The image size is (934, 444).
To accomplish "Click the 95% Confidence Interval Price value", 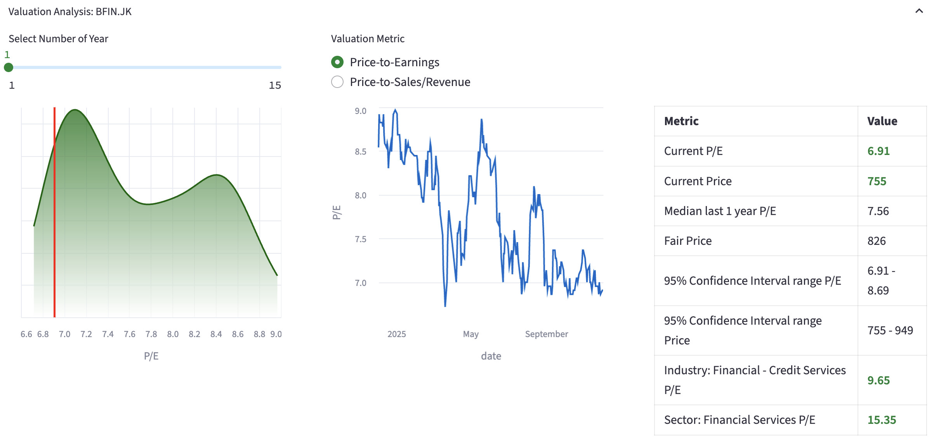I will [x=890, y=330].
